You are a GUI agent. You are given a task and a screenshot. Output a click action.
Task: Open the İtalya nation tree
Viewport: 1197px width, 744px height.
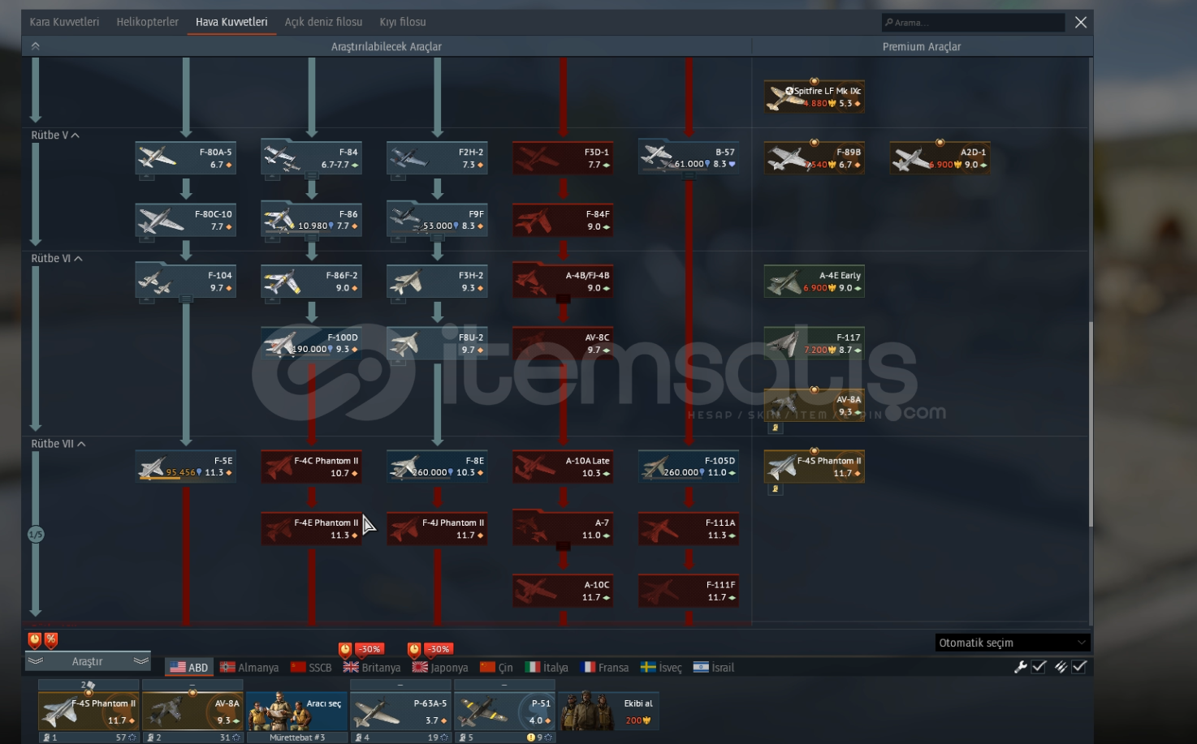click(x=547, y=668)
